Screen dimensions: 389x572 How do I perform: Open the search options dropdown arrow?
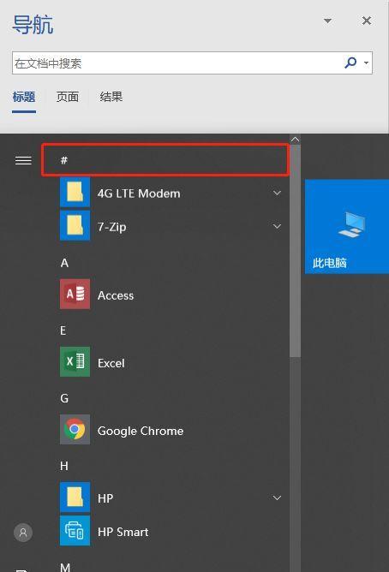366,63
